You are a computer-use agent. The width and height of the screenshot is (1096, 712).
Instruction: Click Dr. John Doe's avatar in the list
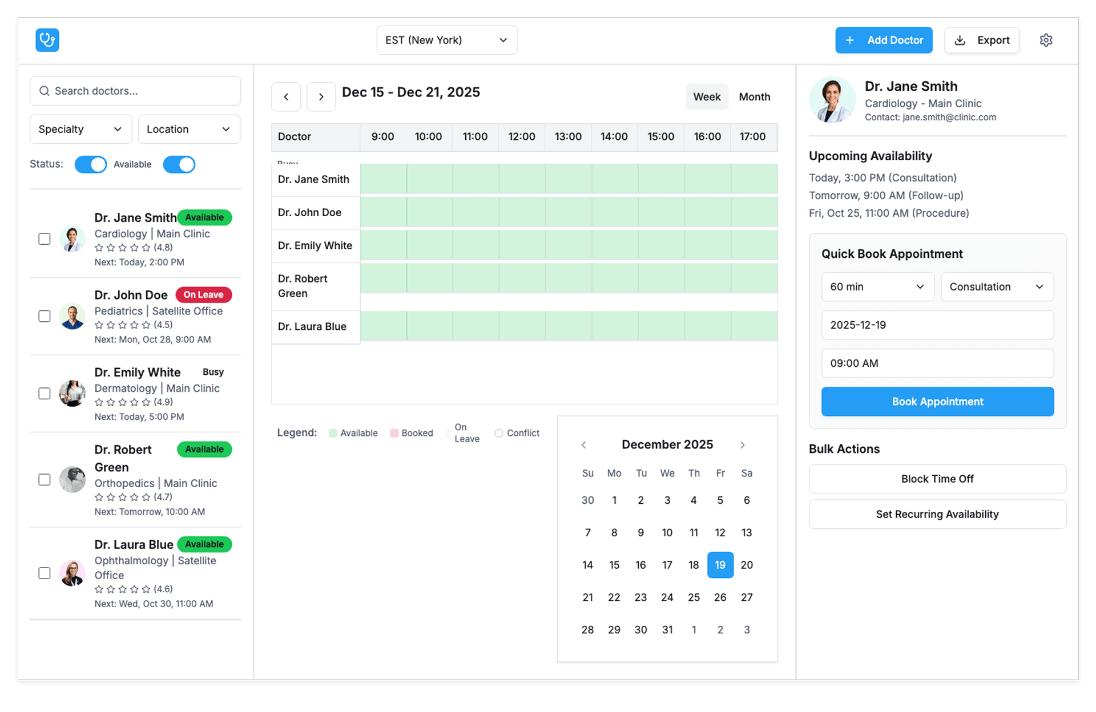[x=72, y=317]
